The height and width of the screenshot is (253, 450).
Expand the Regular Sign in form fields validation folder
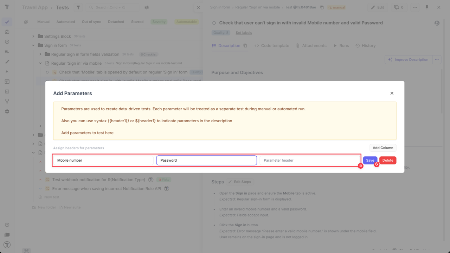click(40, 54)
